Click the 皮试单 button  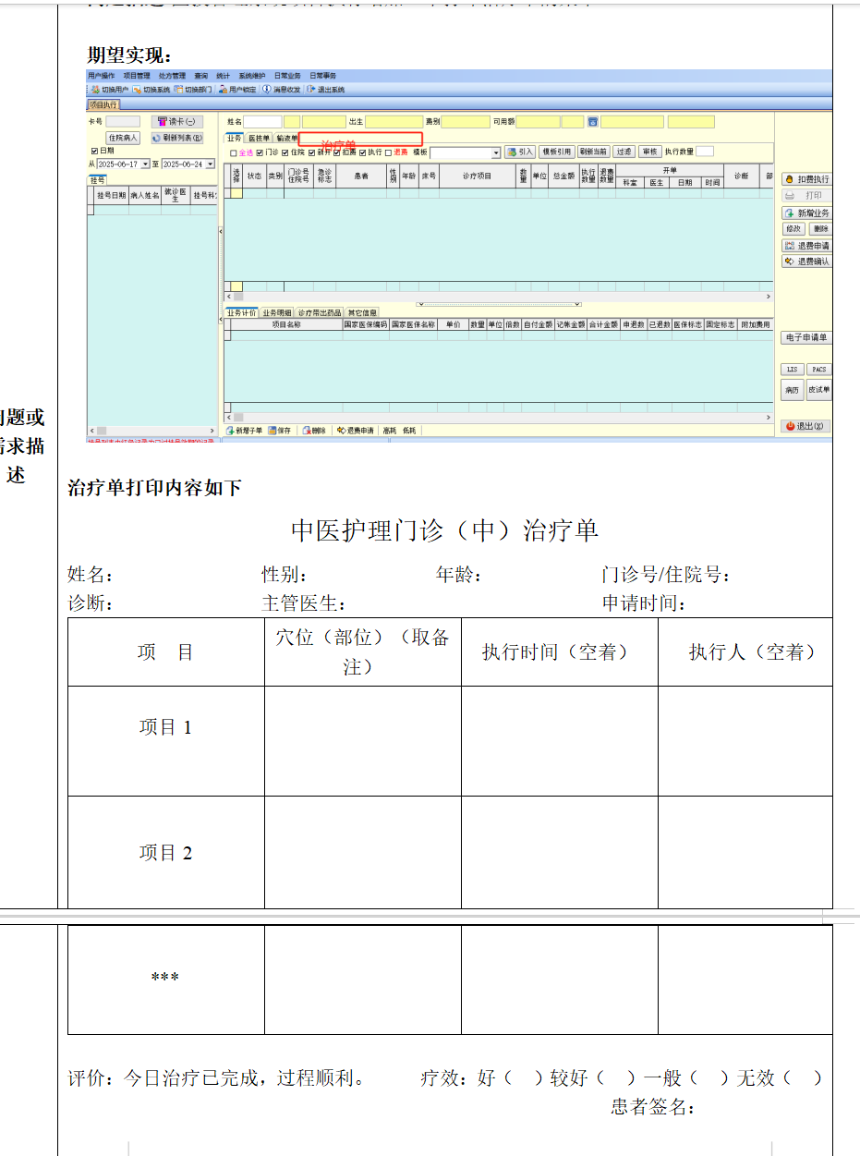coord(819,390)
